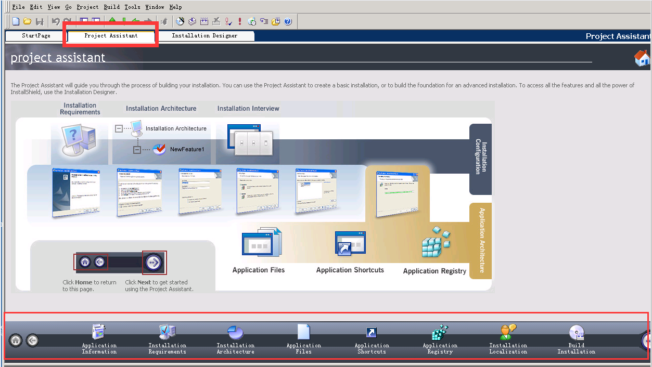Open the Build menu

point(111,7)
